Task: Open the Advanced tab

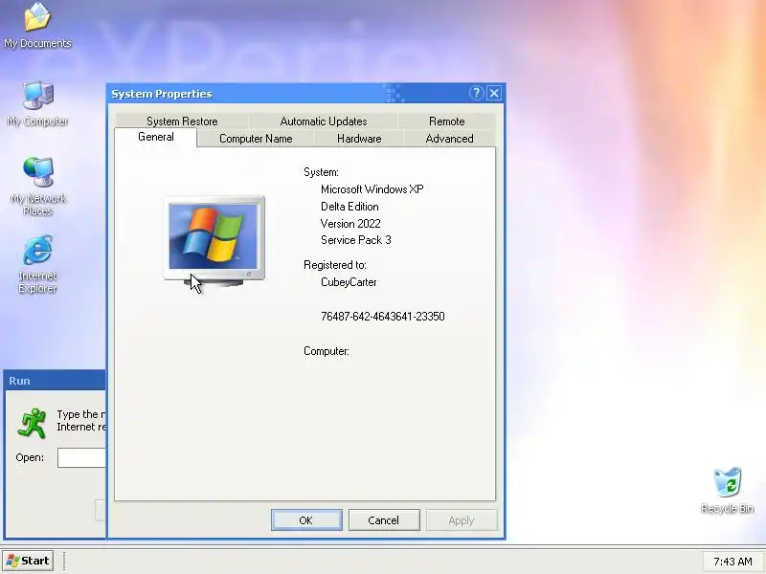Action: click(x=449, y=139)
